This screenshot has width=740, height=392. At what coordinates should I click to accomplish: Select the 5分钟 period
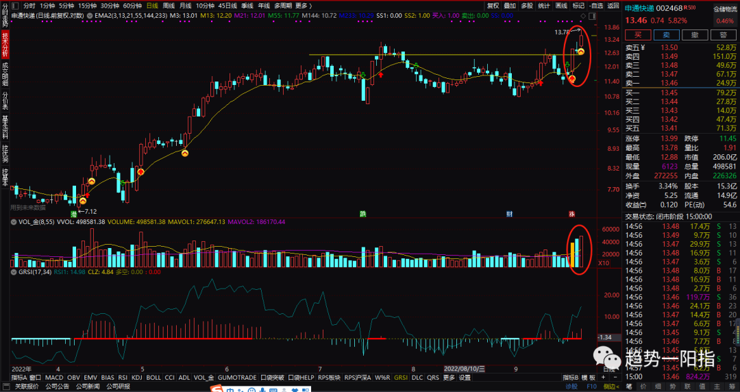[66, 5]
